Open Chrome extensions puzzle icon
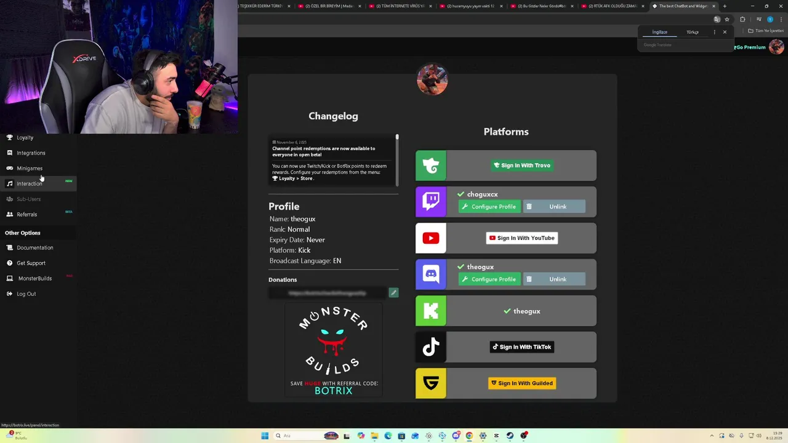 point(742,19)
